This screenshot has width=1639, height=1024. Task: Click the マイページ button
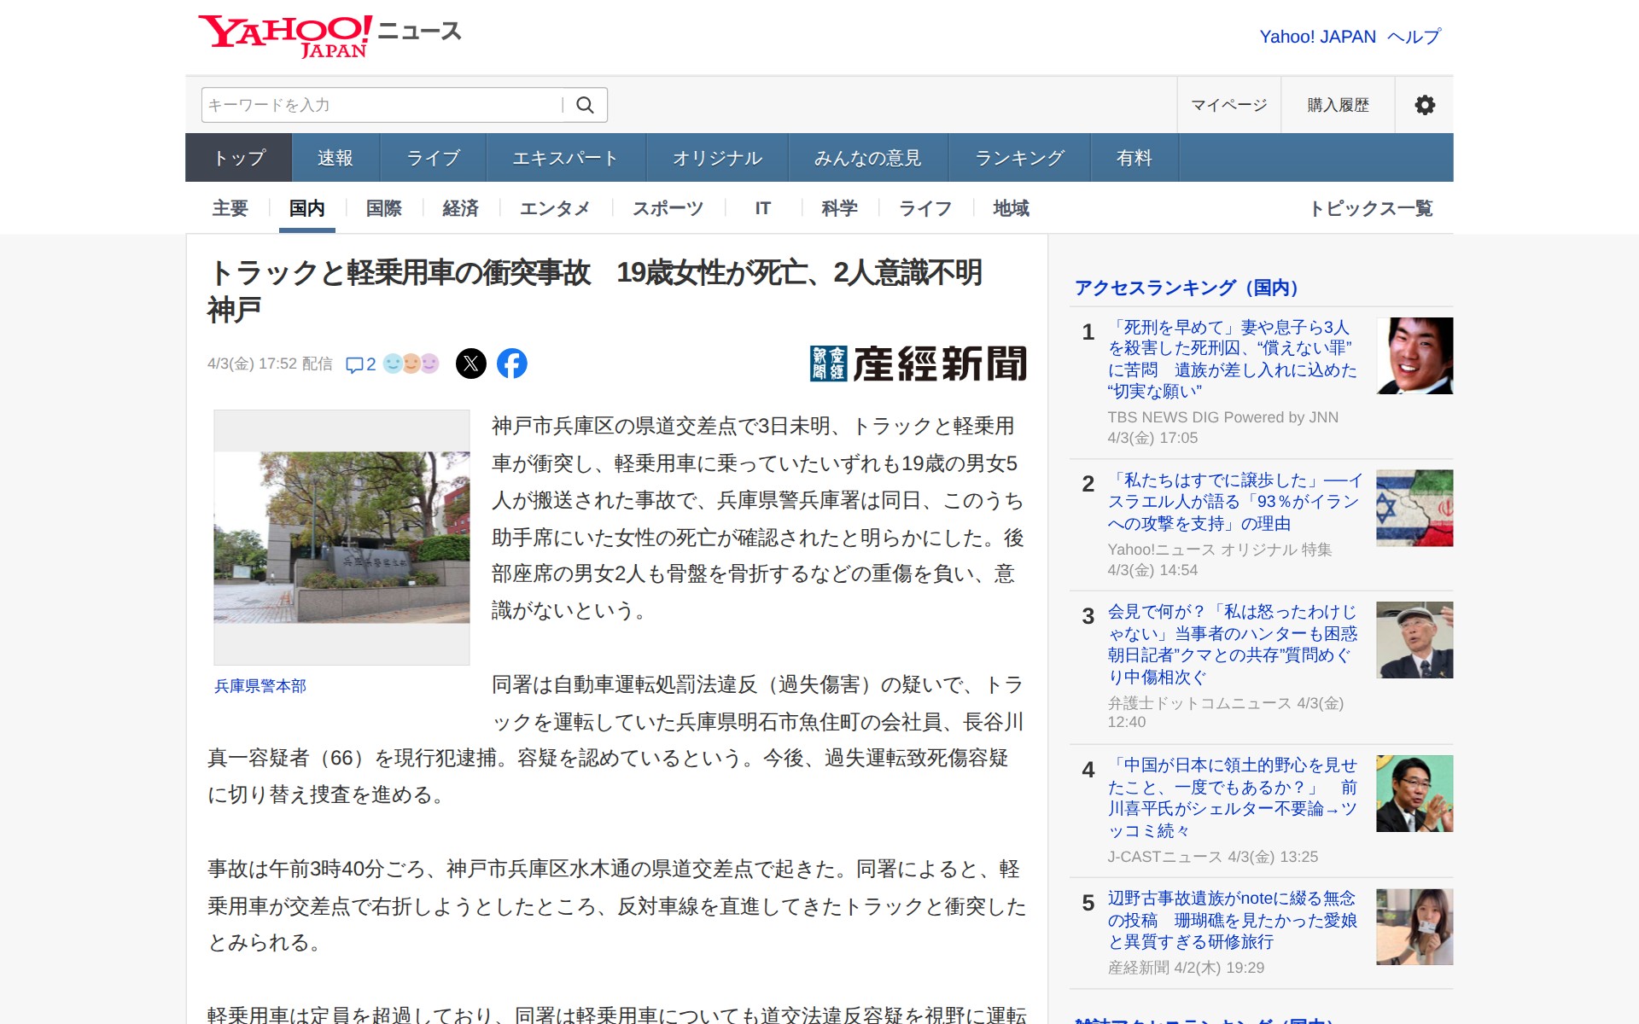click(x=1228, y=104)
